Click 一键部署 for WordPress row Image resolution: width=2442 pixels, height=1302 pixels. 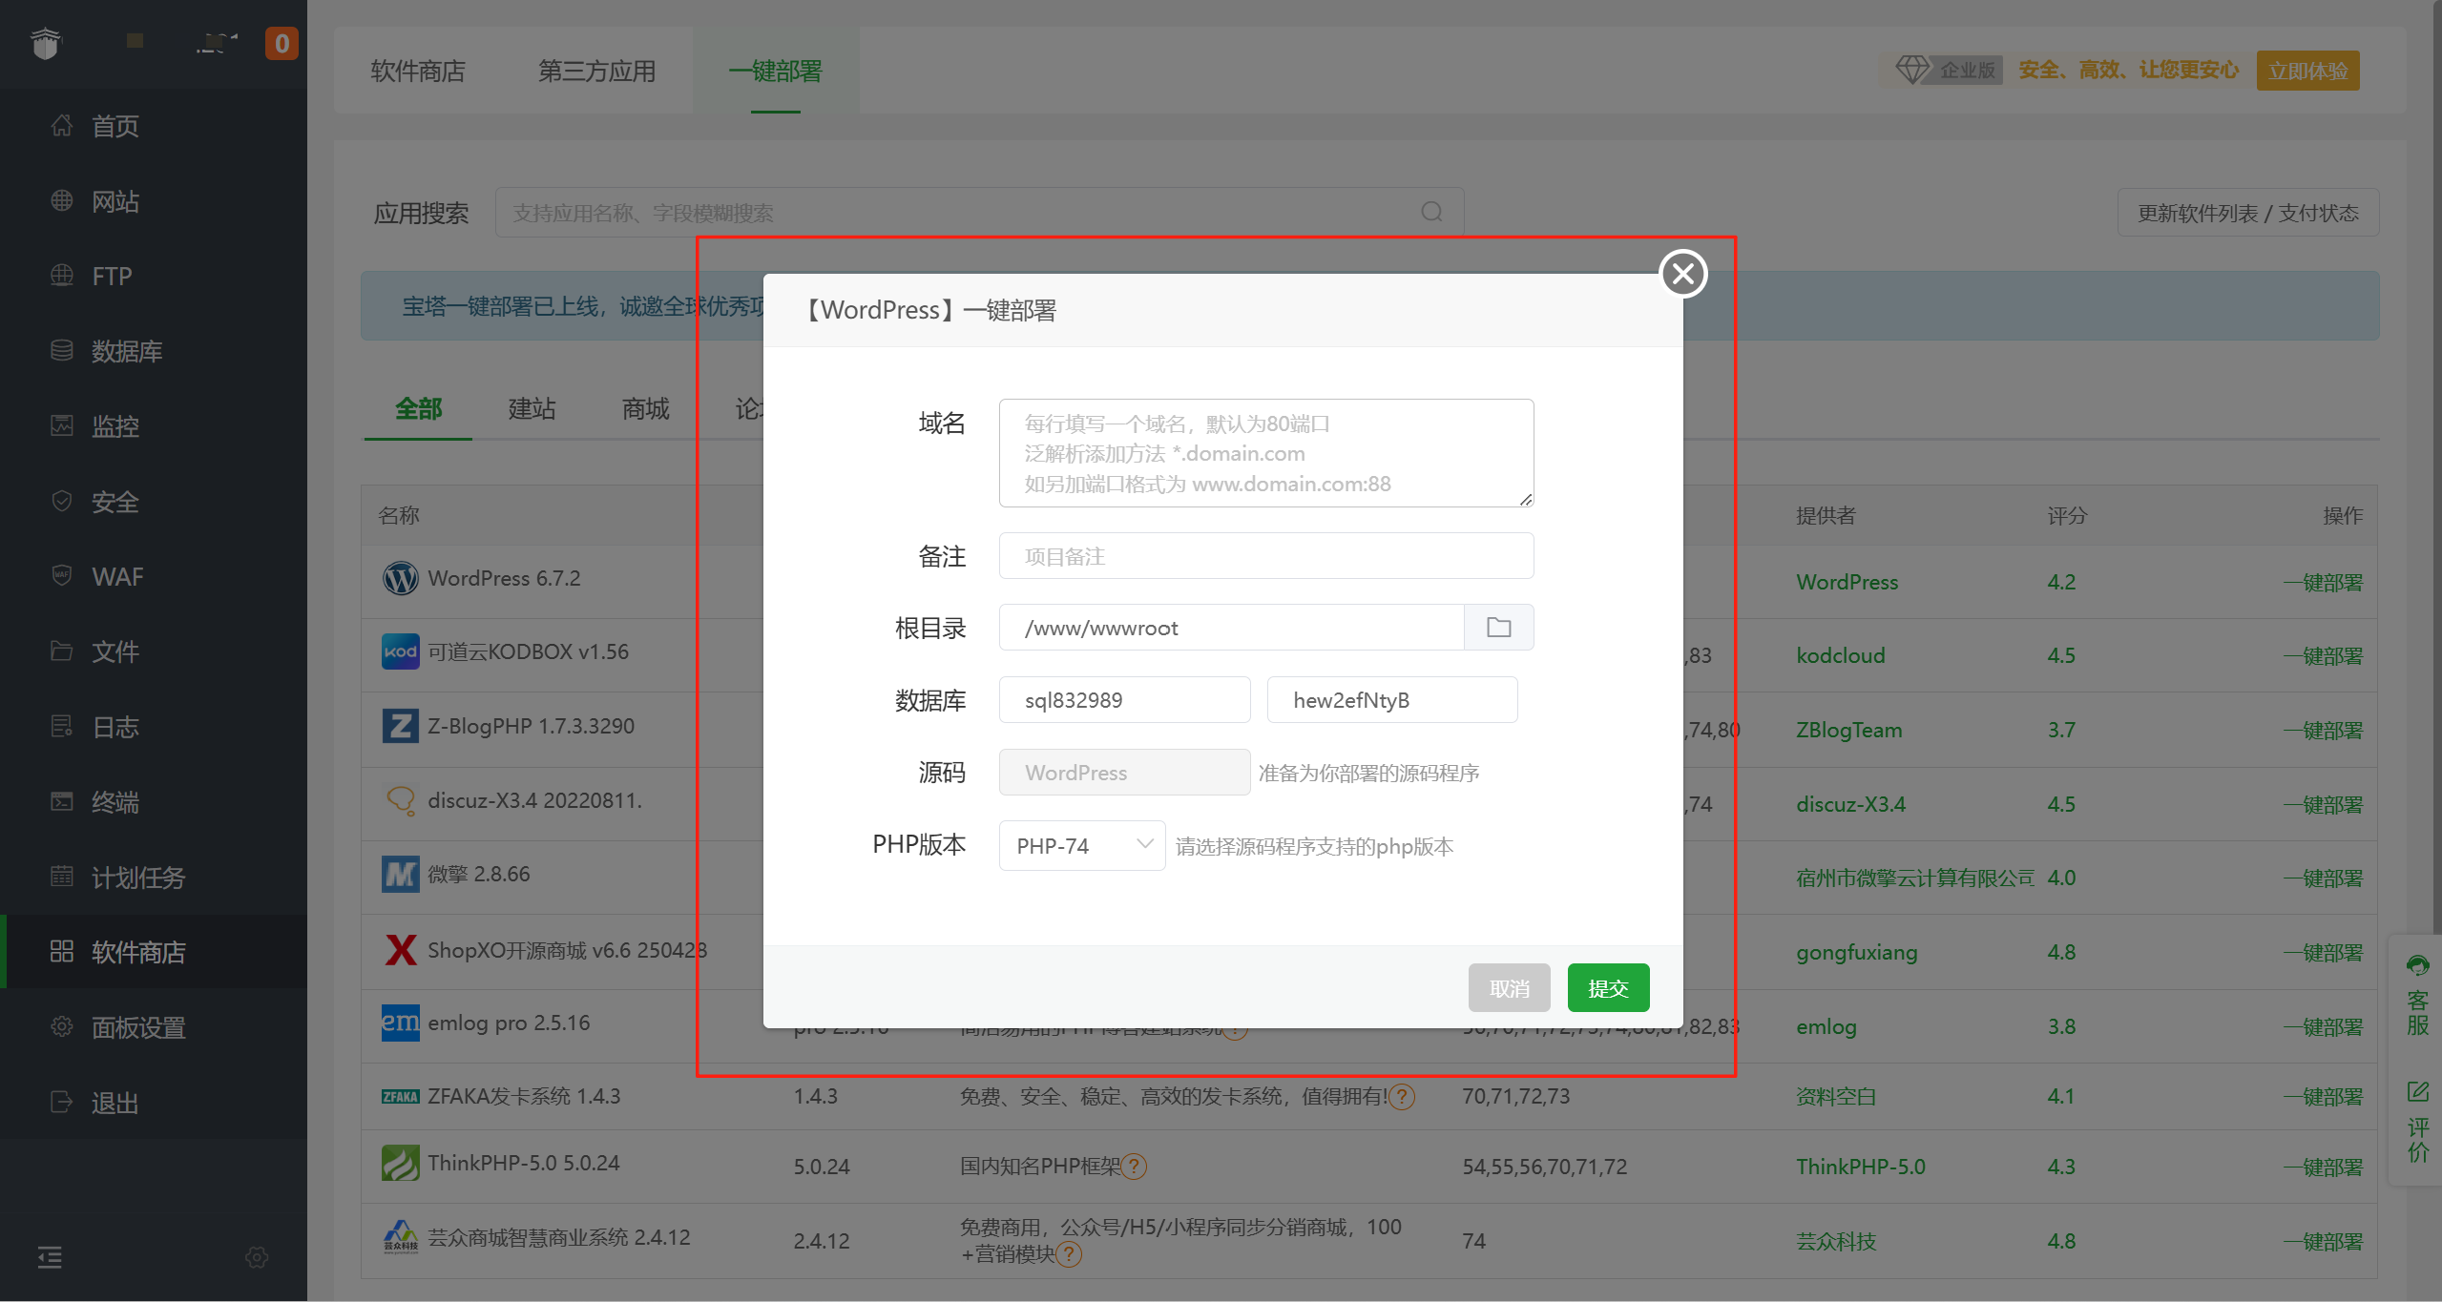2324,582
